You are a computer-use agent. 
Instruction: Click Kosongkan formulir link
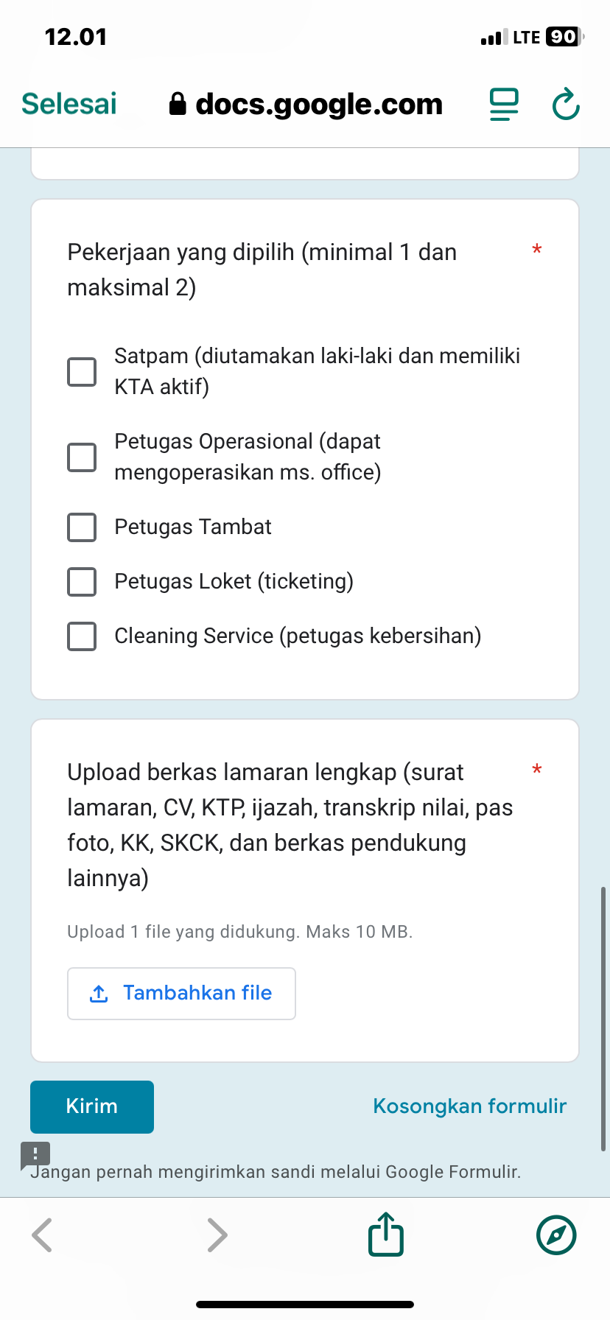click(469, 1106)
